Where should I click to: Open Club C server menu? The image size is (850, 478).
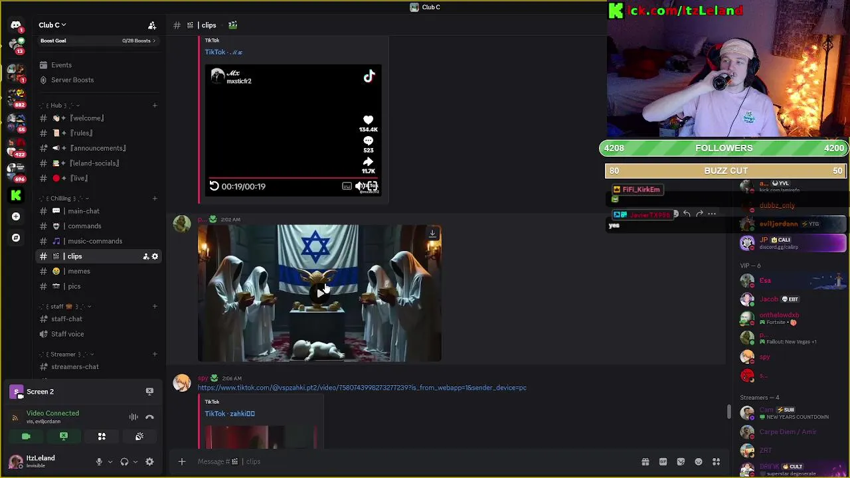(52, 25)
